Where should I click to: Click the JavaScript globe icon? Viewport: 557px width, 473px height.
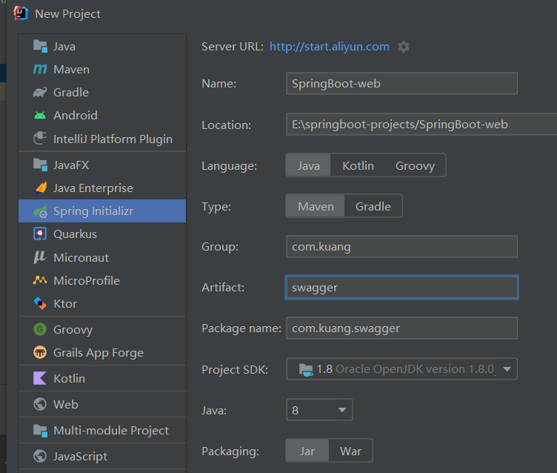coord(40,456)
